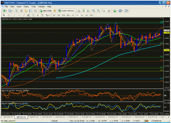Toggle the Expert Advisors button

[x=66, y=11]
